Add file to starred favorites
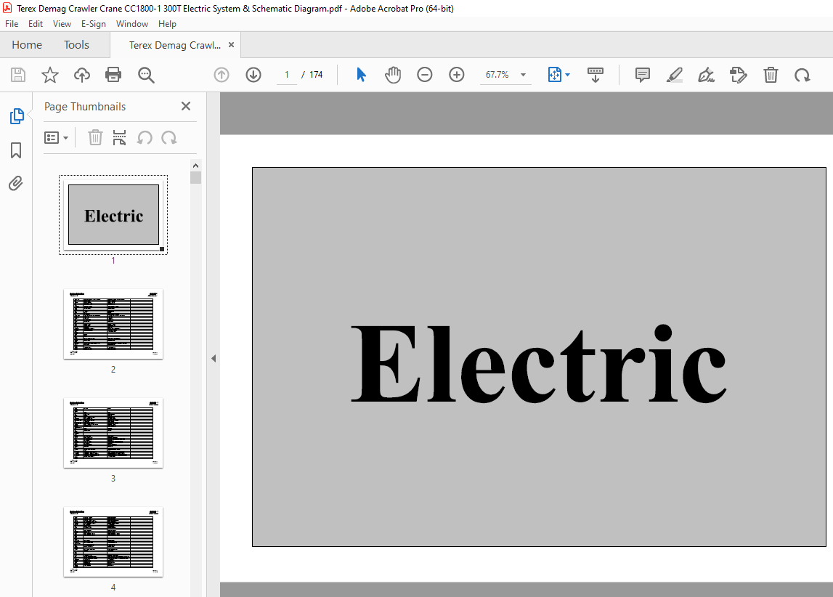Viewport: 833px width, 597px height. click(x=50, y=75)
